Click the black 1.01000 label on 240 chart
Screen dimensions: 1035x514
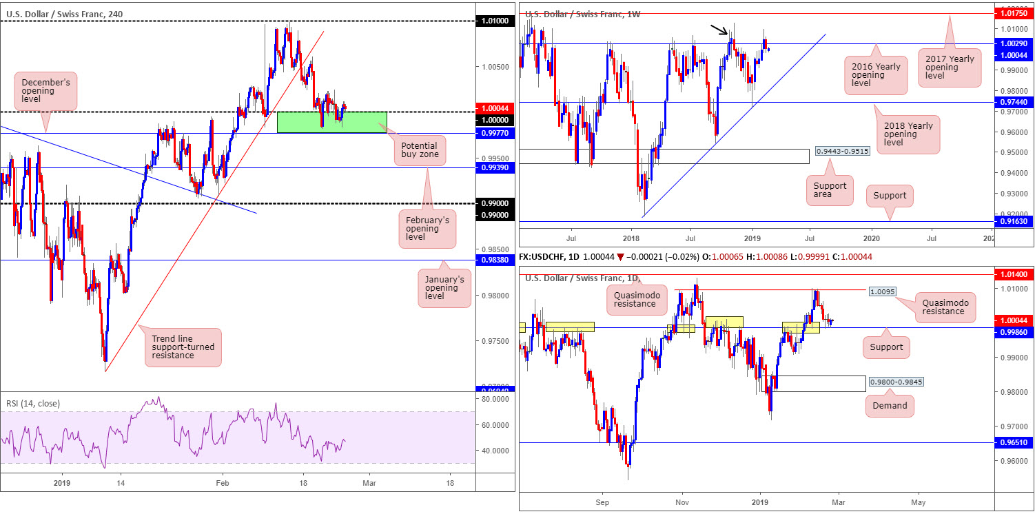(x=495, y=22)
